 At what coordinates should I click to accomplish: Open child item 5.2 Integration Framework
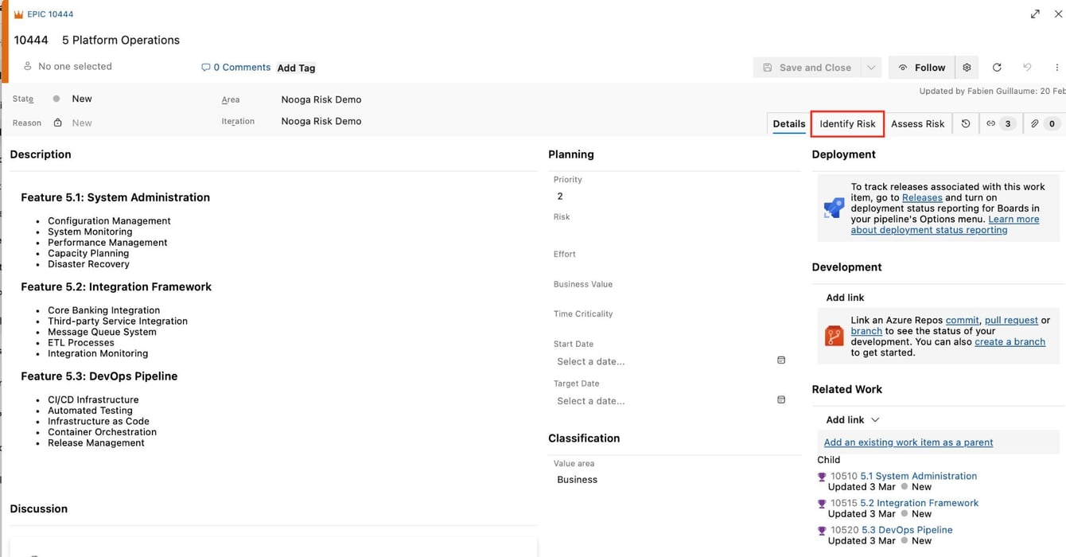pos(919,503)
